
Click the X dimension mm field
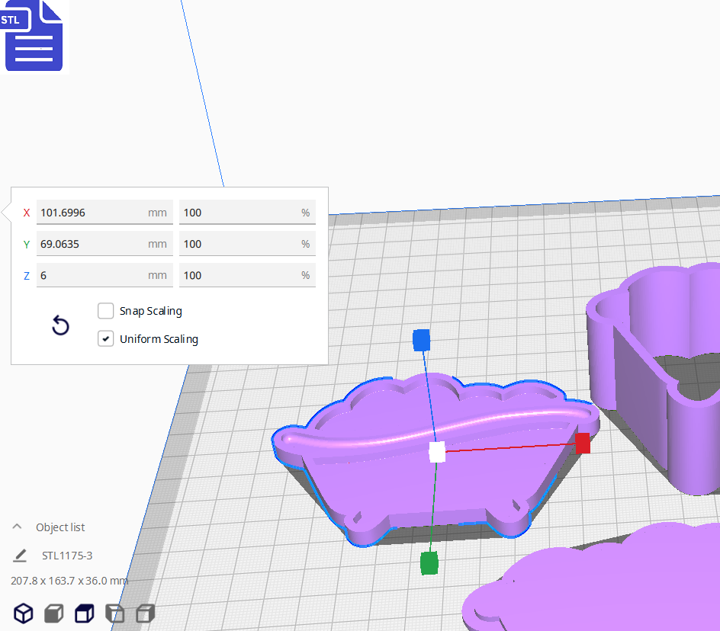pos(92,213)
